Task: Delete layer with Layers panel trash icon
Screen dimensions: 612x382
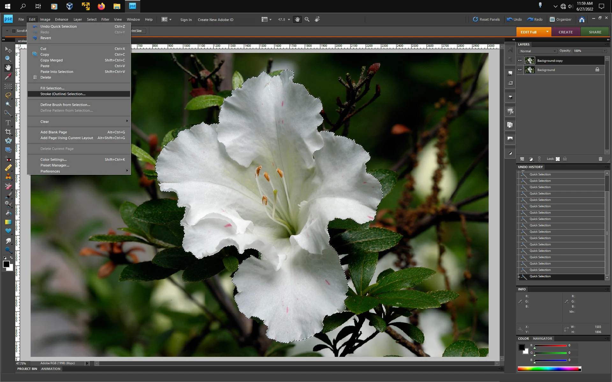Action: point(600,159)
